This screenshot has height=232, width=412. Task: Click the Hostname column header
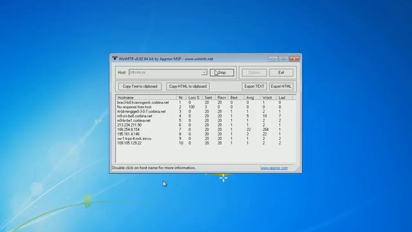146,97
